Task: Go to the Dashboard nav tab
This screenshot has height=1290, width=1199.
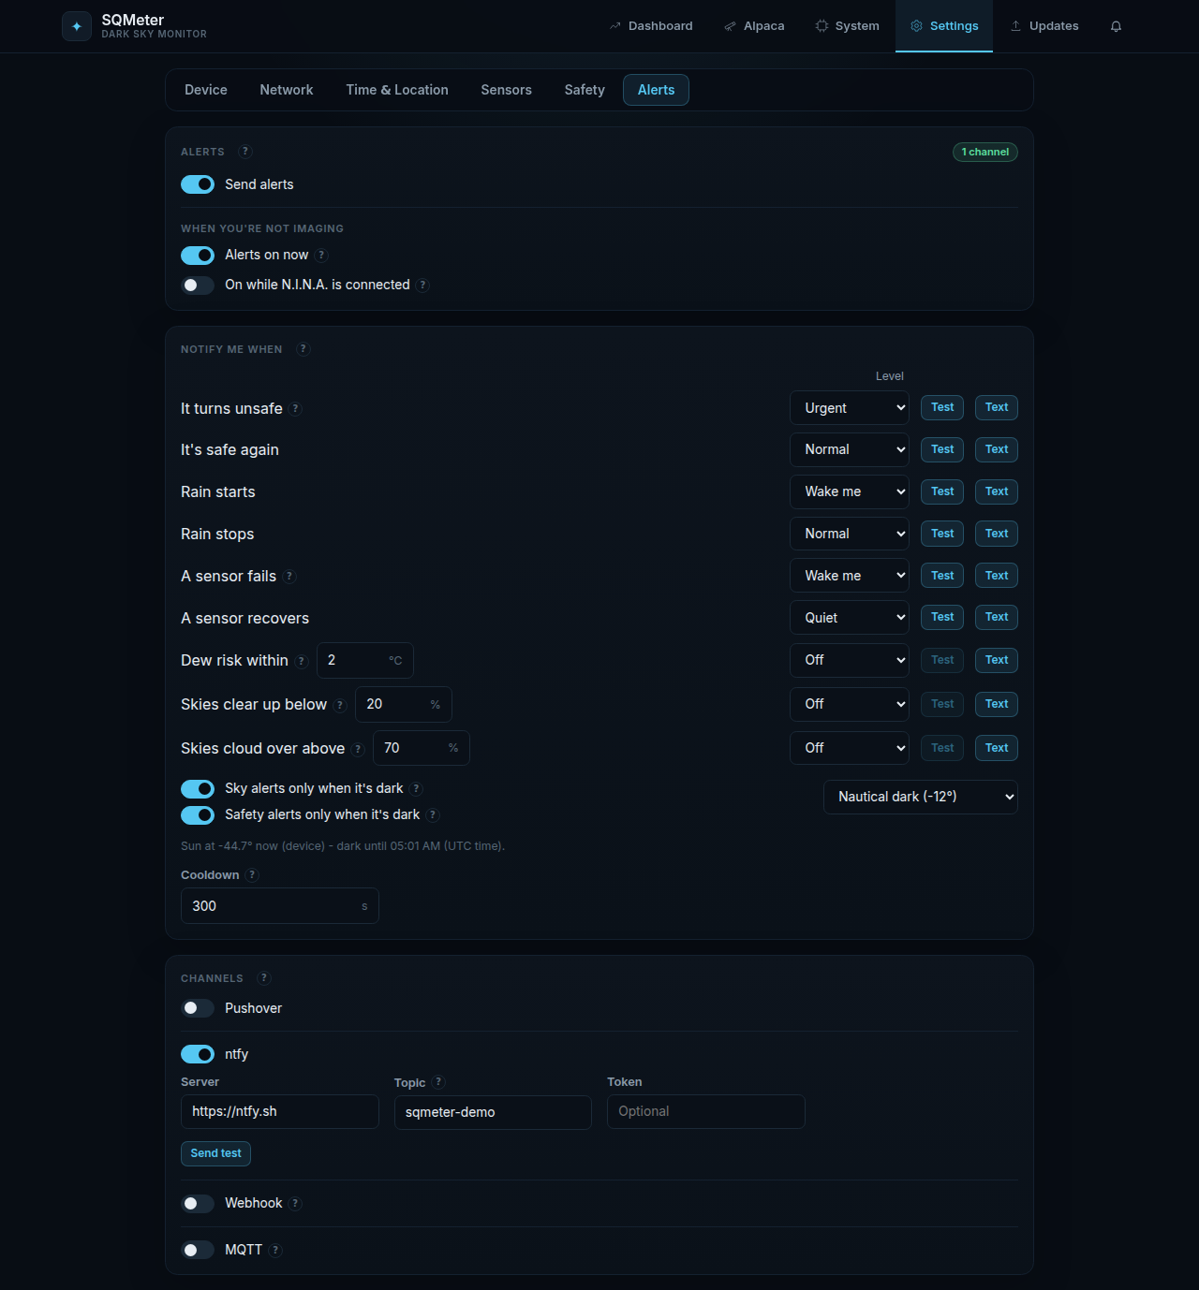Action: coord(651,26)
